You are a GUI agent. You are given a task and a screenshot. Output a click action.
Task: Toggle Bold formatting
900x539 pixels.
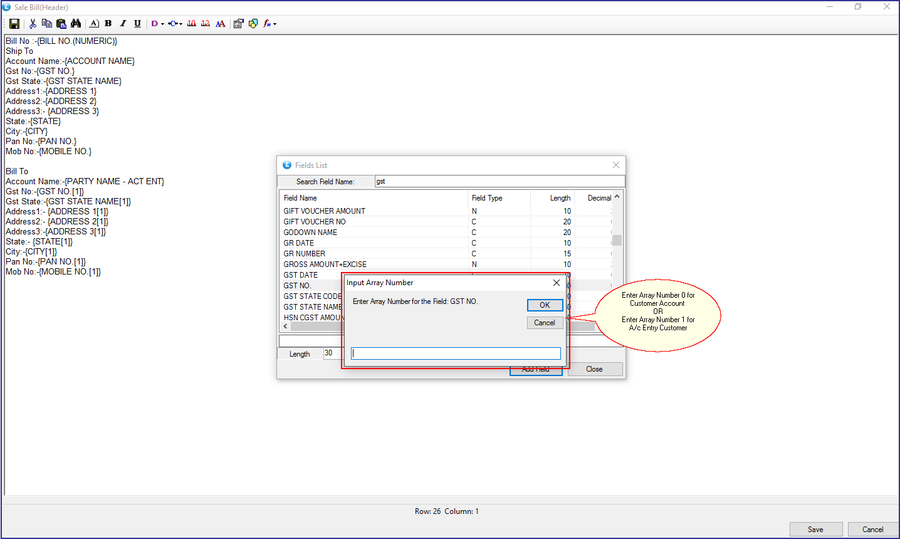coord(108,24)
